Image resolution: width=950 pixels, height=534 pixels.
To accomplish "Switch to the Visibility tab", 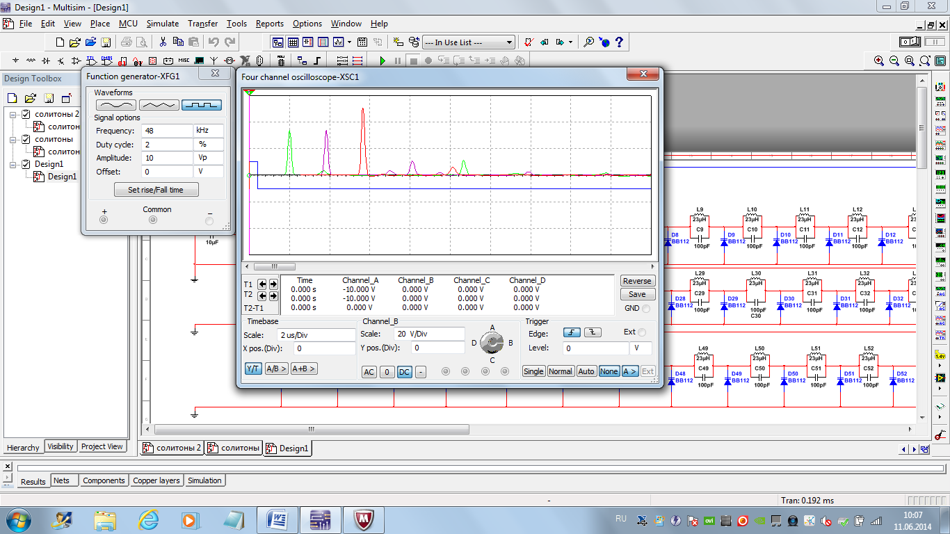I will [x=61, y=446].
